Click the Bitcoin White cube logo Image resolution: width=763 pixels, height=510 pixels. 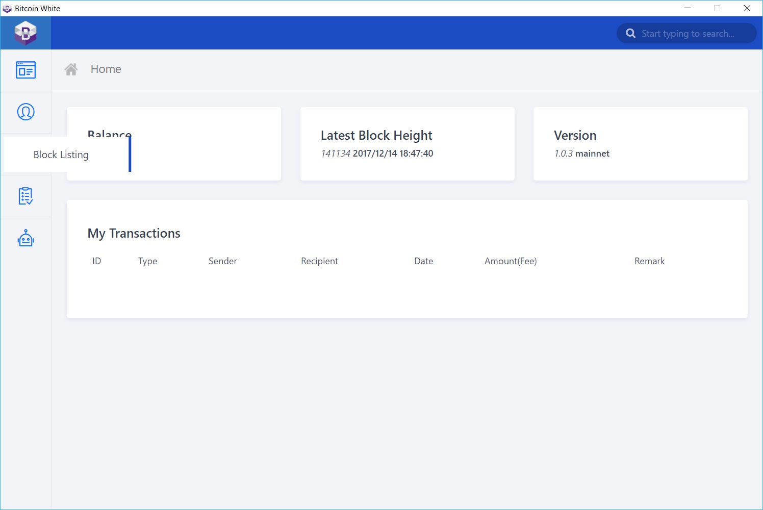(x=26, y=33)
